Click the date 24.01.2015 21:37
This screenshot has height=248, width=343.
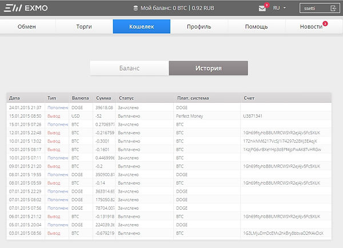(x=25, y=107)
